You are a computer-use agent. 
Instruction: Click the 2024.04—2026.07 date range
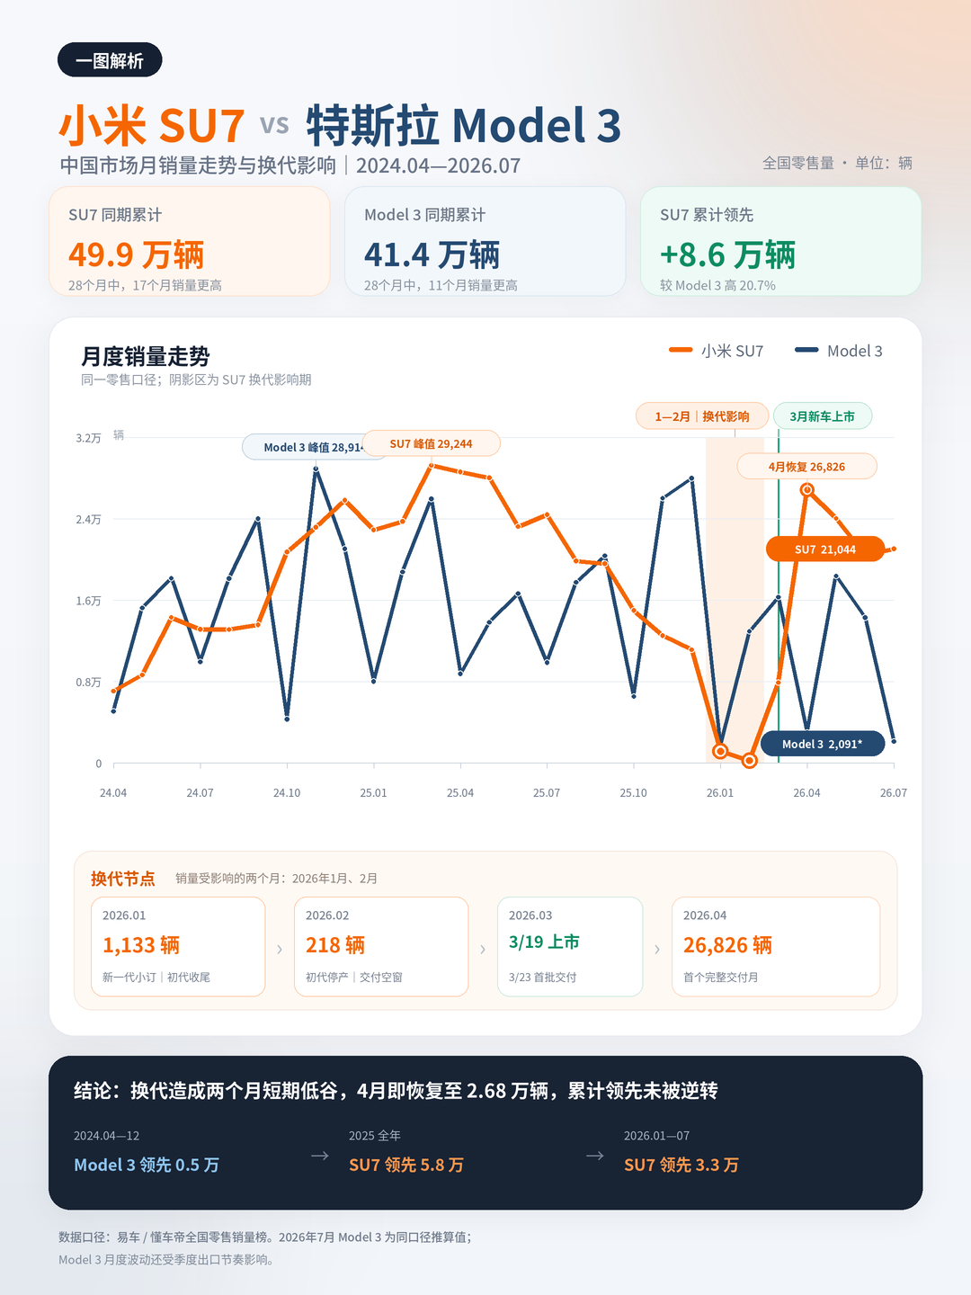pyautogui.click(x=438, y=165)
